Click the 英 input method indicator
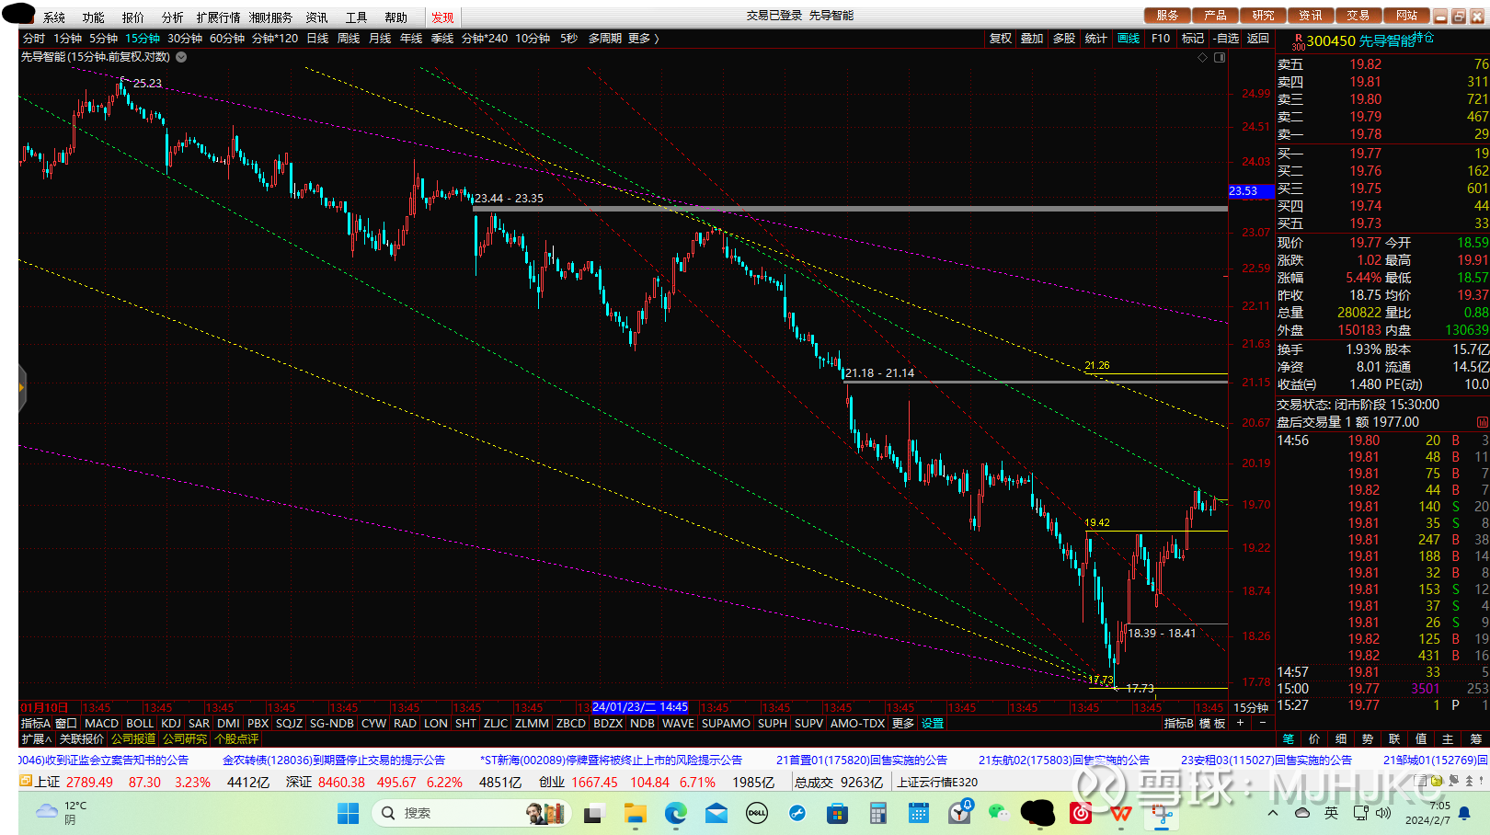 coord(1331,813)
